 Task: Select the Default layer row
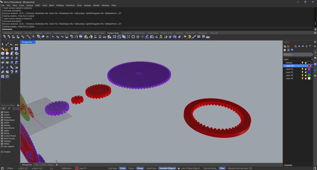298,63
